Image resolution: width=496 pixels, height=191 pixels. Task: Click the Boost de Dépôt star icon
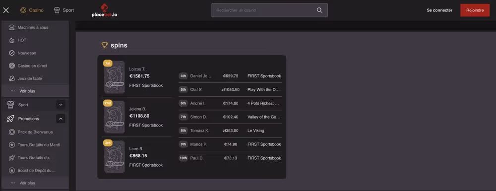coord(12,171)
